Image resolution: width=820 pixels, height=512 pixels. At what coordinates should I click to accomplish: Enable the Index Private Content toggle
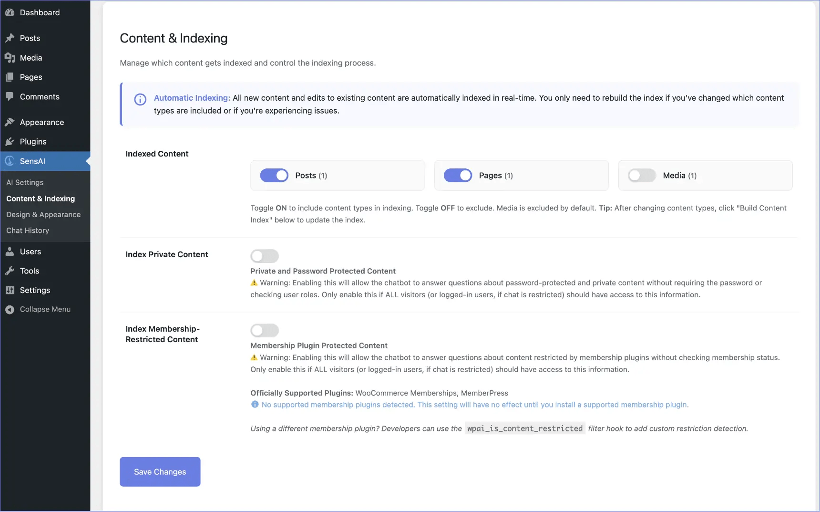pos(265,256)
